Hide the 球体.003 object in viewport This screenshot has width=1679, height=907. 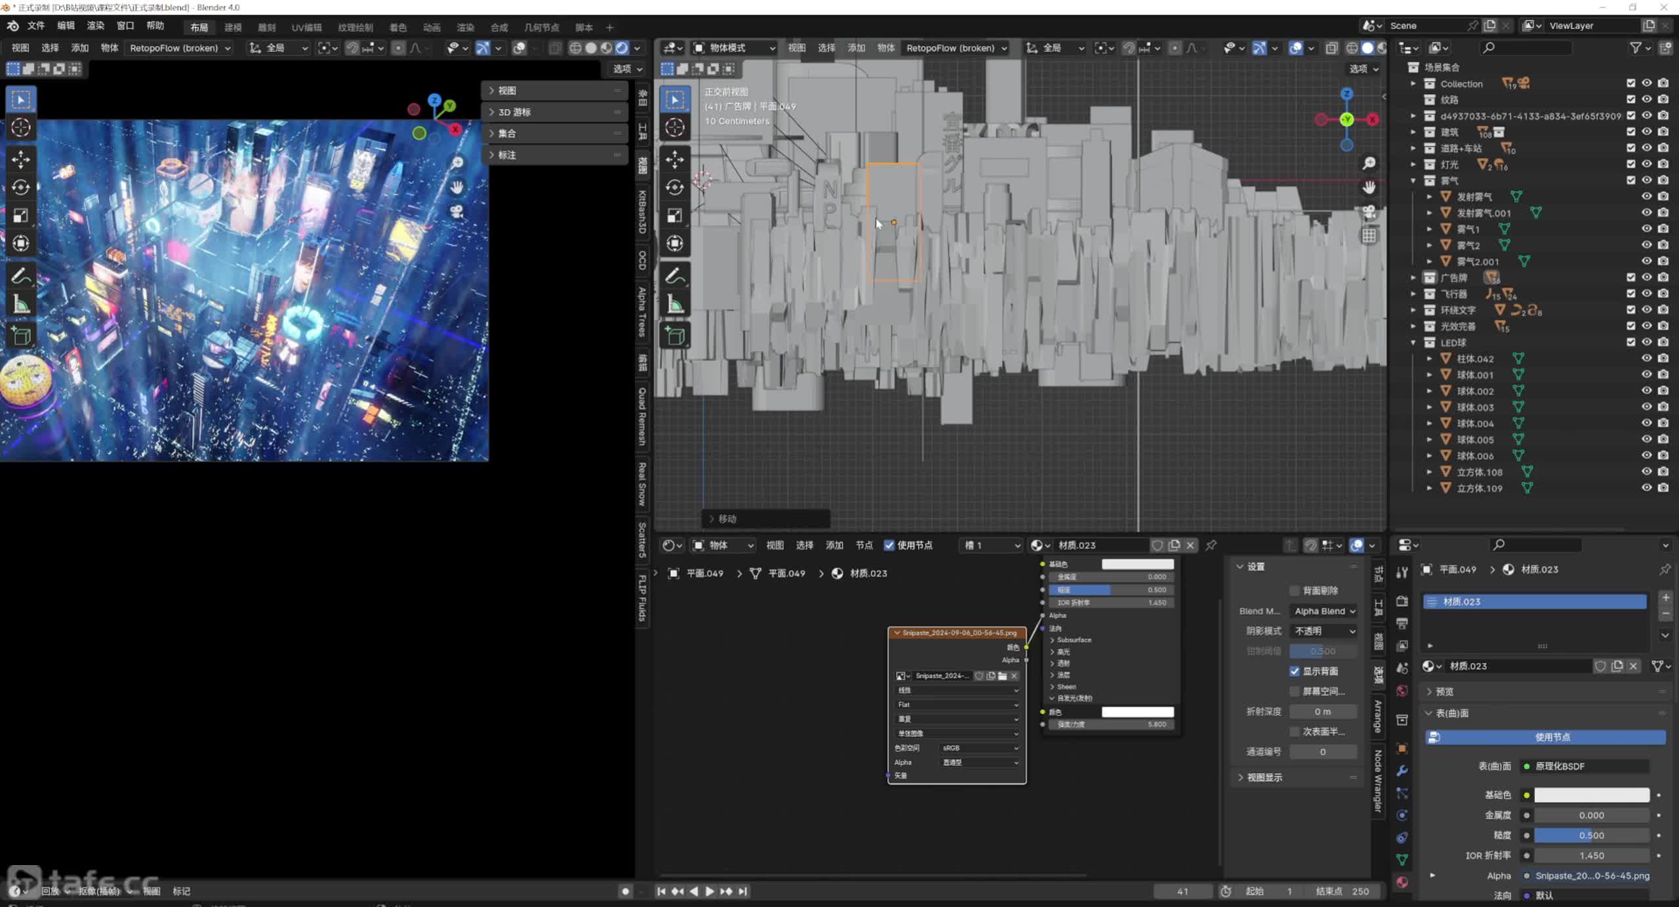[1647, 407]
